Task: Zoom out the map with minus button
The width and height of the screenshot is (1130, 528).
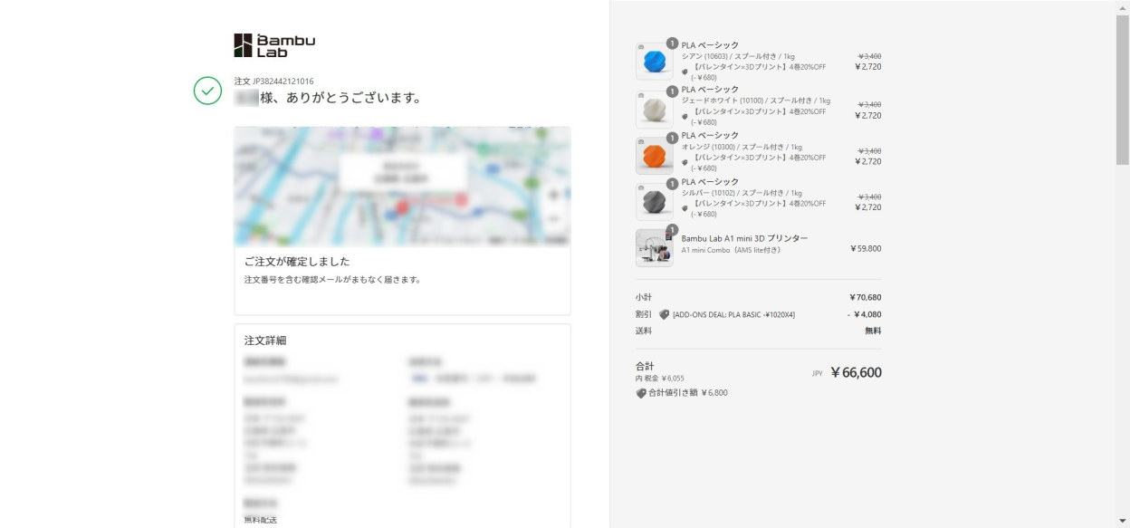Action: (553, 218)
